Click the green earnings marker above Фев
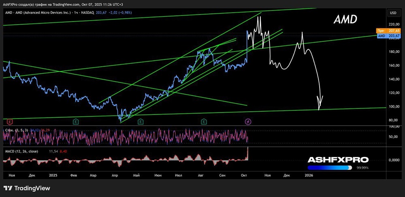 coord(76,121)
